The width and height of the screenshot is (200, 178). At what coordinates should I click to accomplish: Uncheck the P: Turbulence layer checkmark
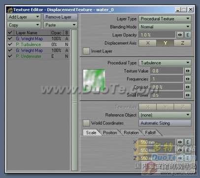coord(10,44)
